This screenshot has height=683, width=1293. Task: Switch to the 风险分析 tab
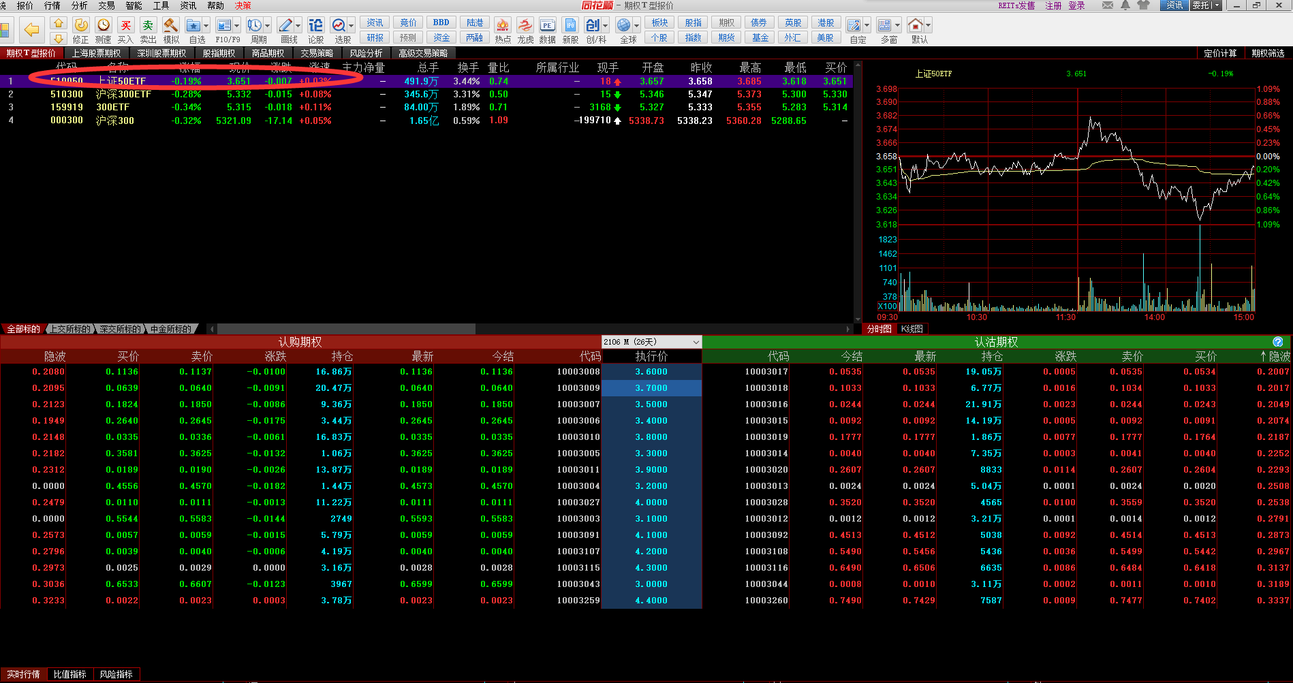tap(366, 53)
